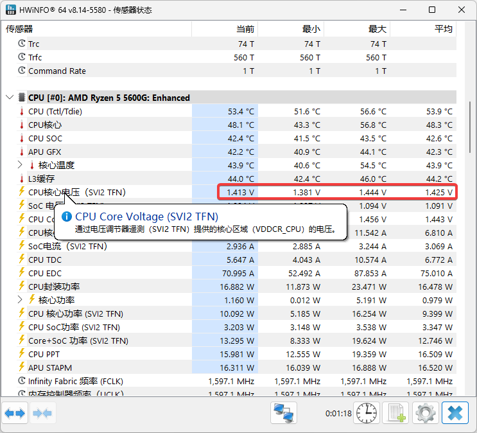The image size is (477, 433).
Task: Click the CPU chip icon in header
Action: pyautogui.click(x=22, y=98)
